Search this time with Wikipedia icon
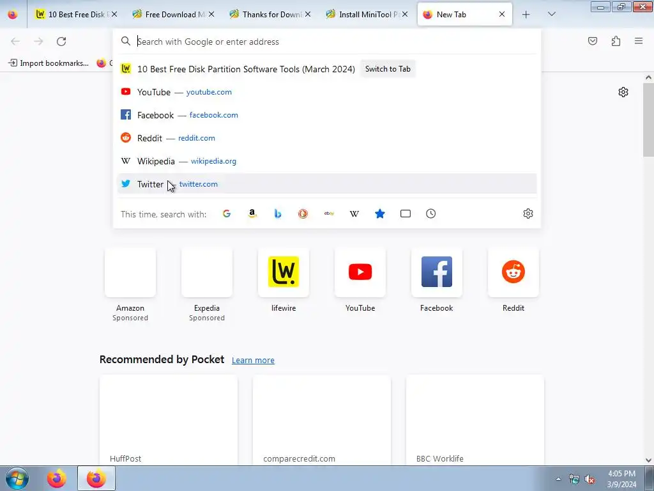Image resolution: width=654 pixels, height=491 pixels. [x=354, y=214]
